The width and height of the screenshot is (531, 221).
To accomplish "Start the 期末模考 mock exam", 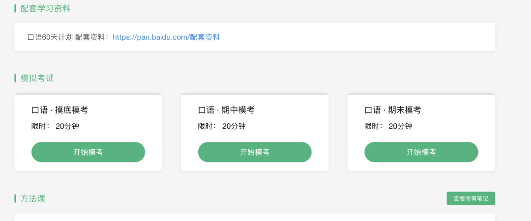I will [x=421, y=152].
